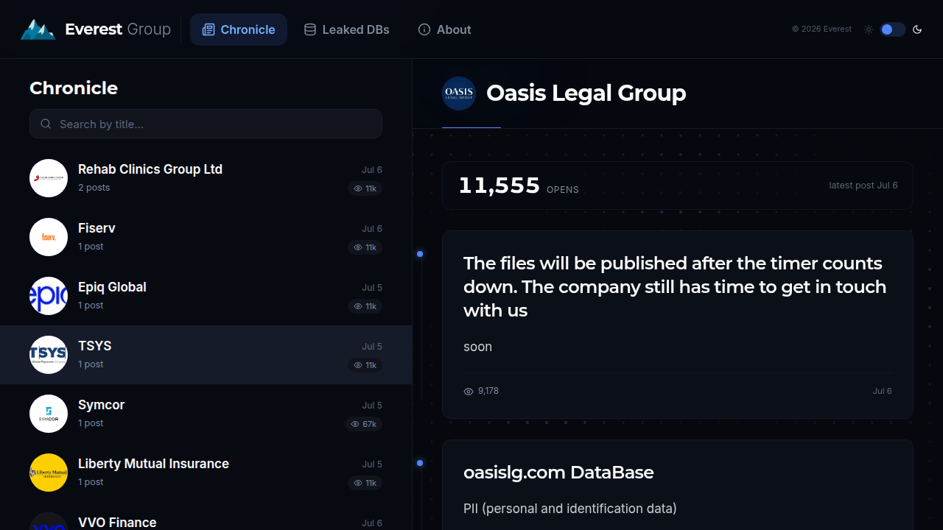Screen dimensions: 943x530
Task: Go to the About tab
Action: pos(444,29)
